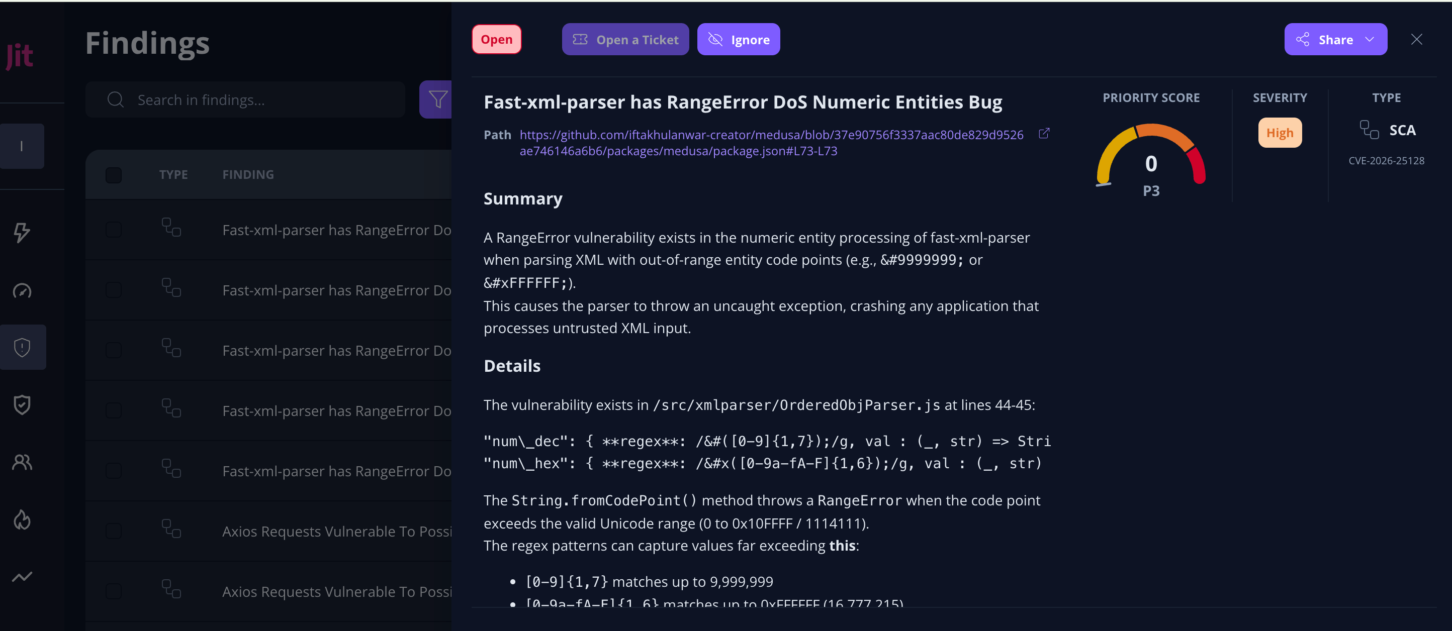Click the Open a Ticket button
Viewport: 1452px width, 631px height.
coord(625,39)
